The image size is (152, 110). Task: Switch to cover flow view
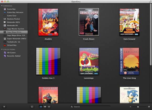click(x=45, y=107)
